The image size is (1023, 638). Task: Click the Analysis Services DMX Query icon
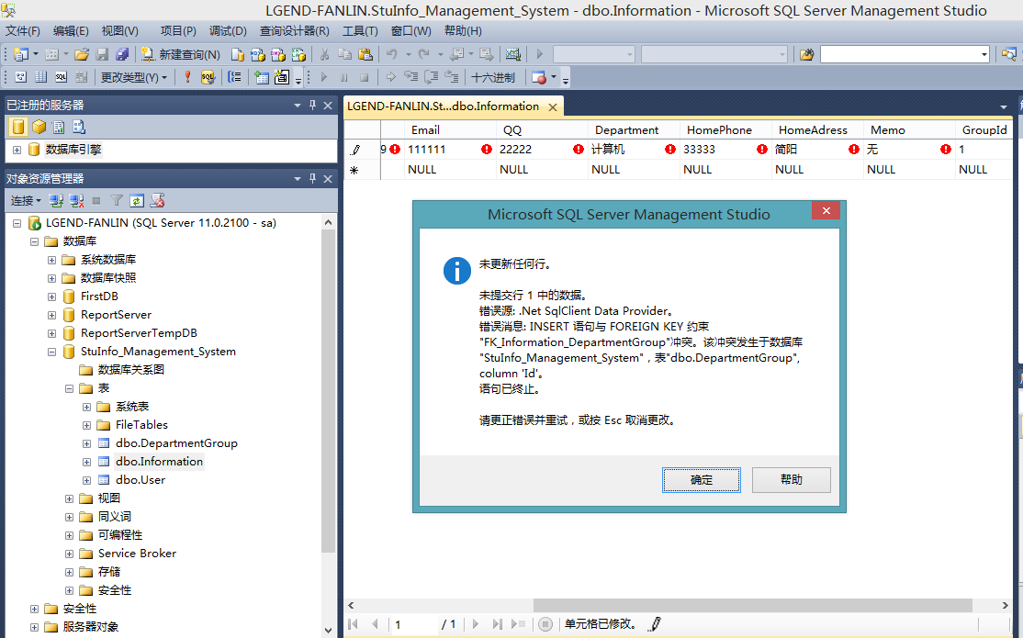click(278, 54)
